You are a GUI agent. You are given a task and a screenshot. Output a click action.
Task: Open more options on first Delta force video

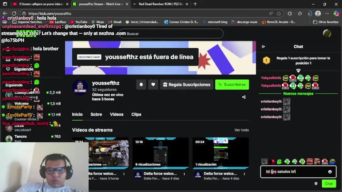pos(124,174)
